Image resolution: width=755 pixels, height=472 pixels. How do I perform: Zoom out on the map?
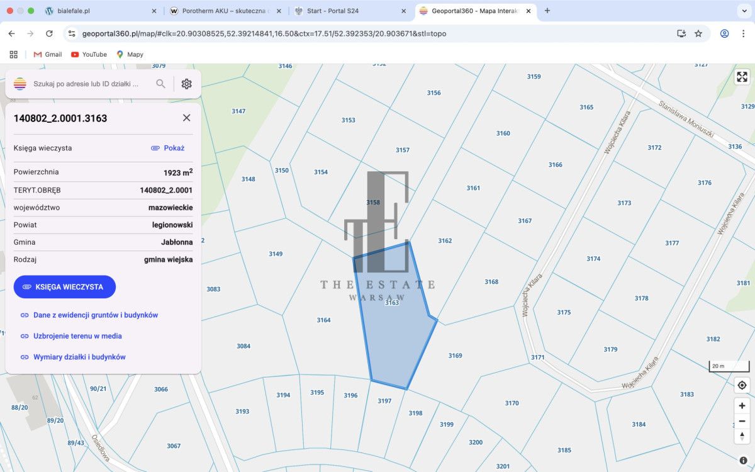pyautogui.click(x=742, y=421)
